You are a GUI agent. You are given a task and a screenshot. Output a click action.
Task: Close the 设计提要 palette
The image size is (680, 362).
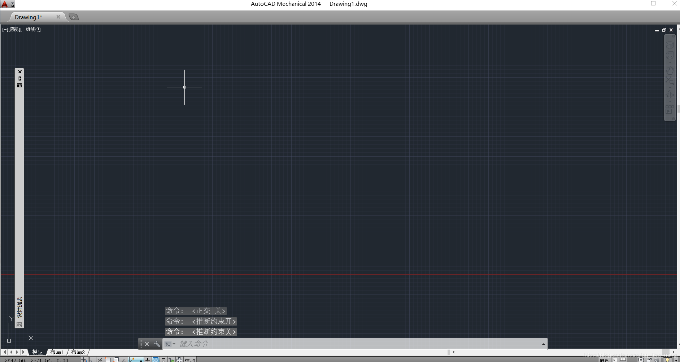pos(19,72)
